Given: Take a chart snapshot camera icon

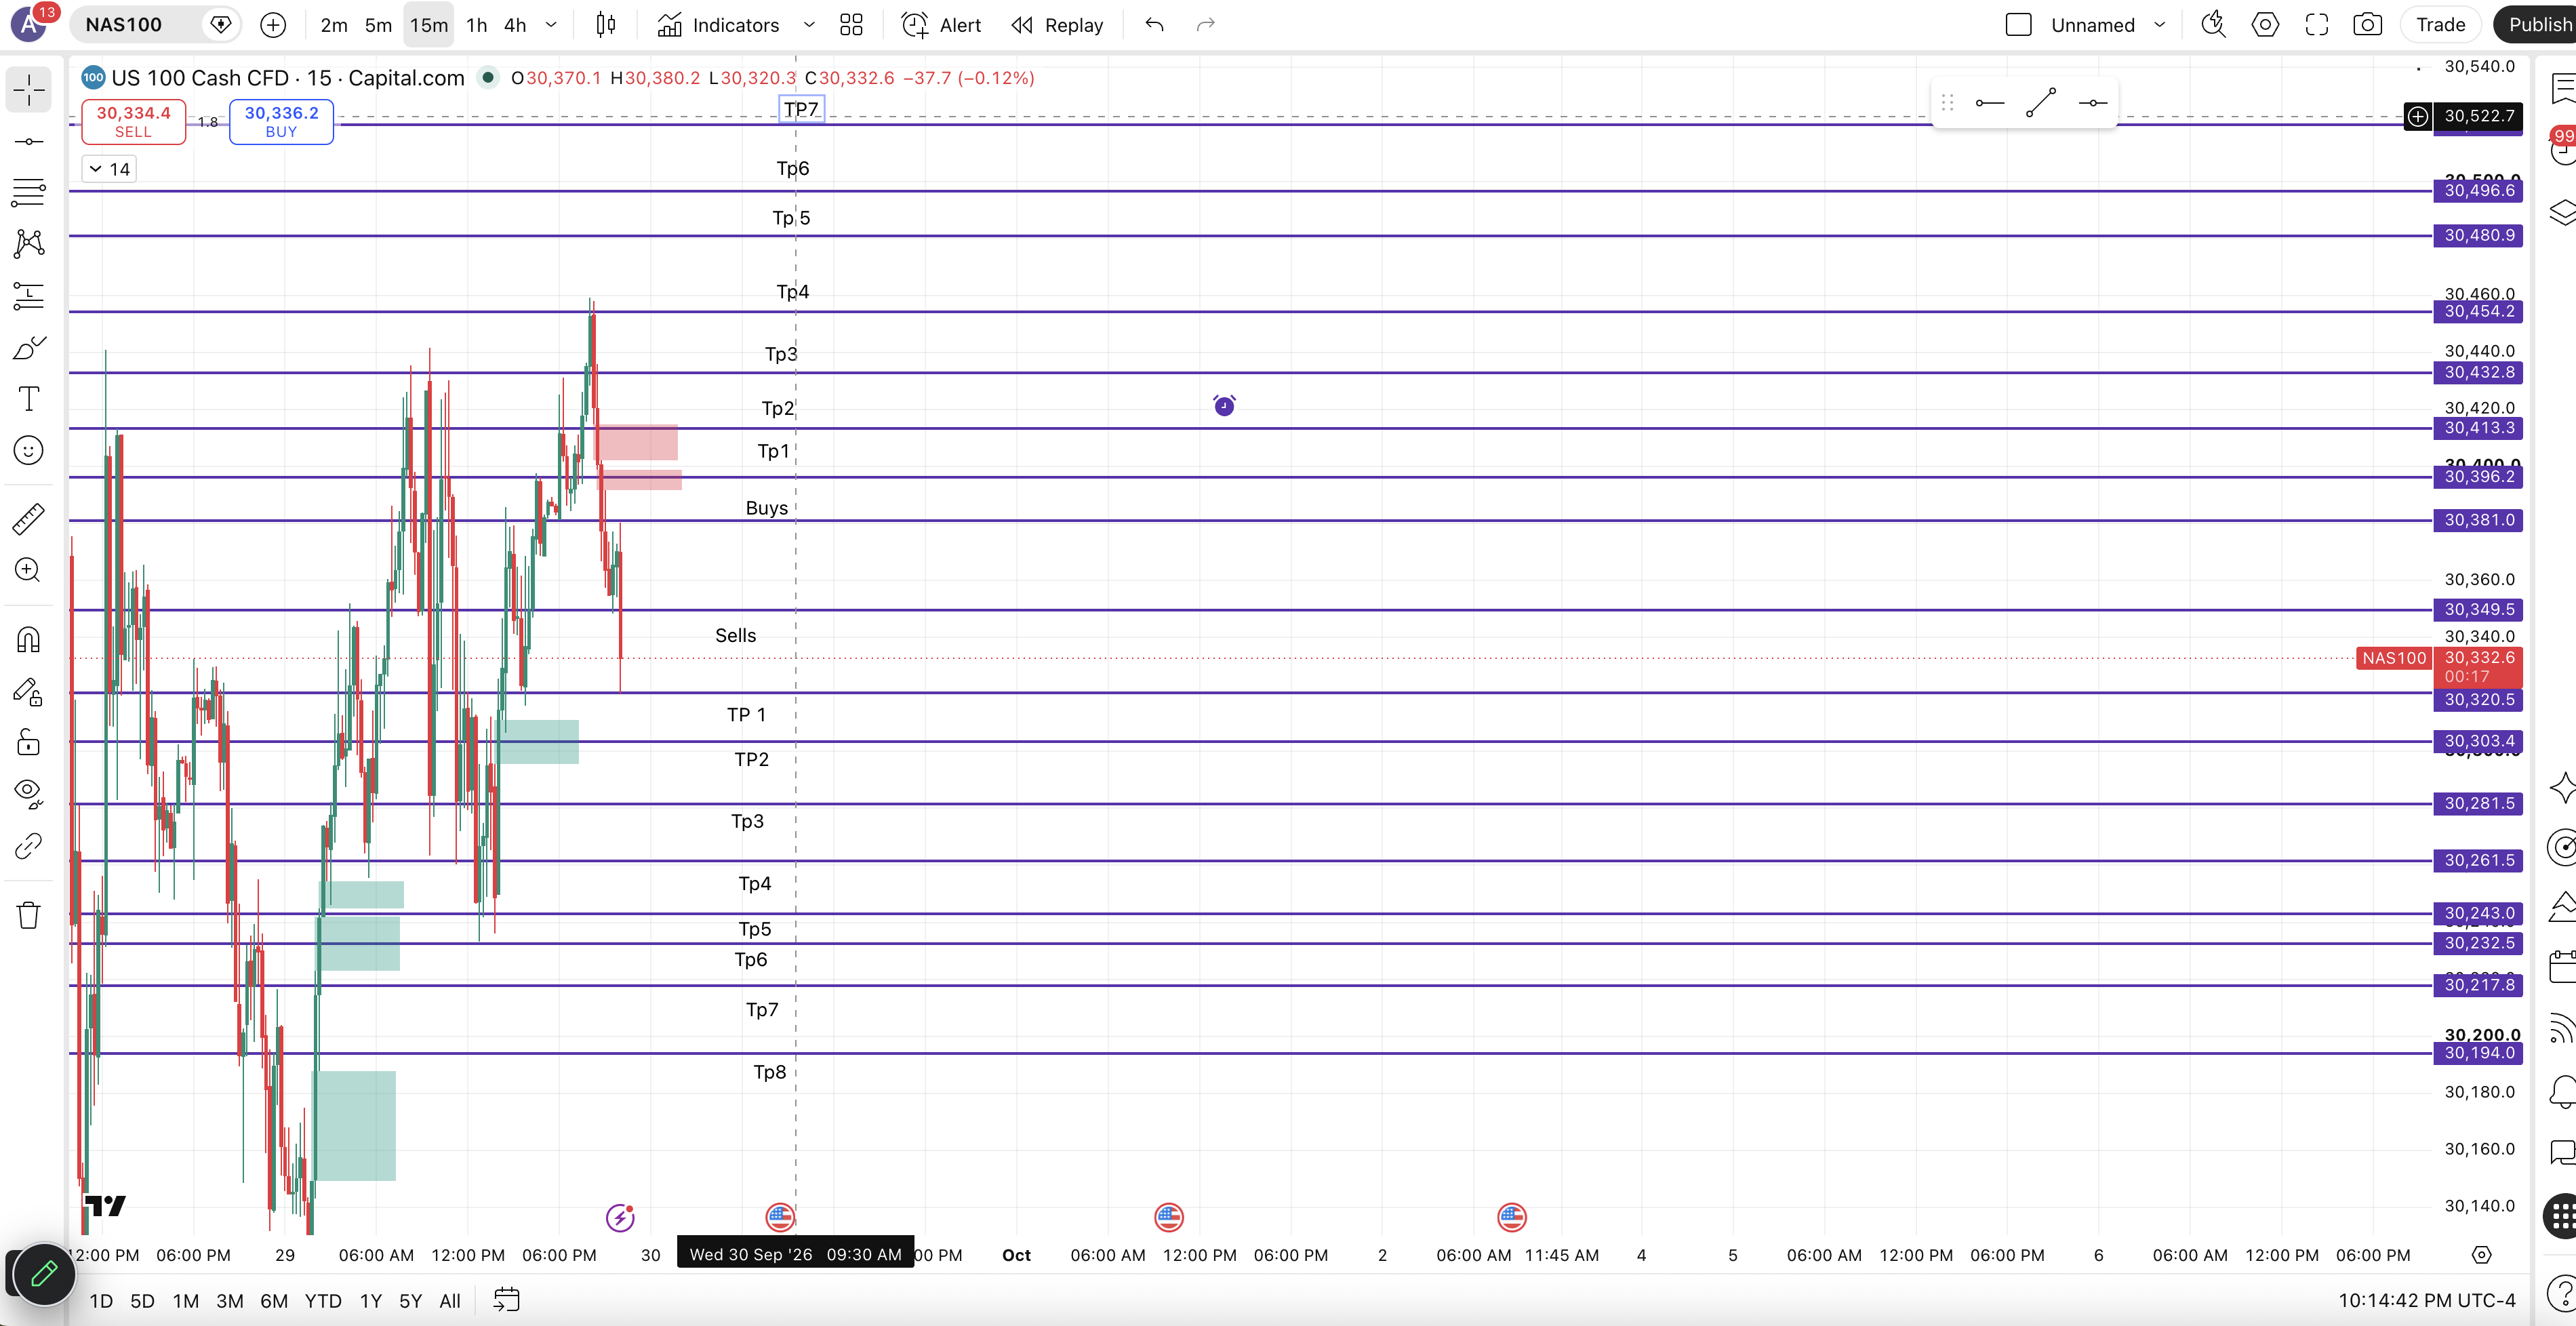Looking at the screenshot, I should click(x=2368, y=25).
